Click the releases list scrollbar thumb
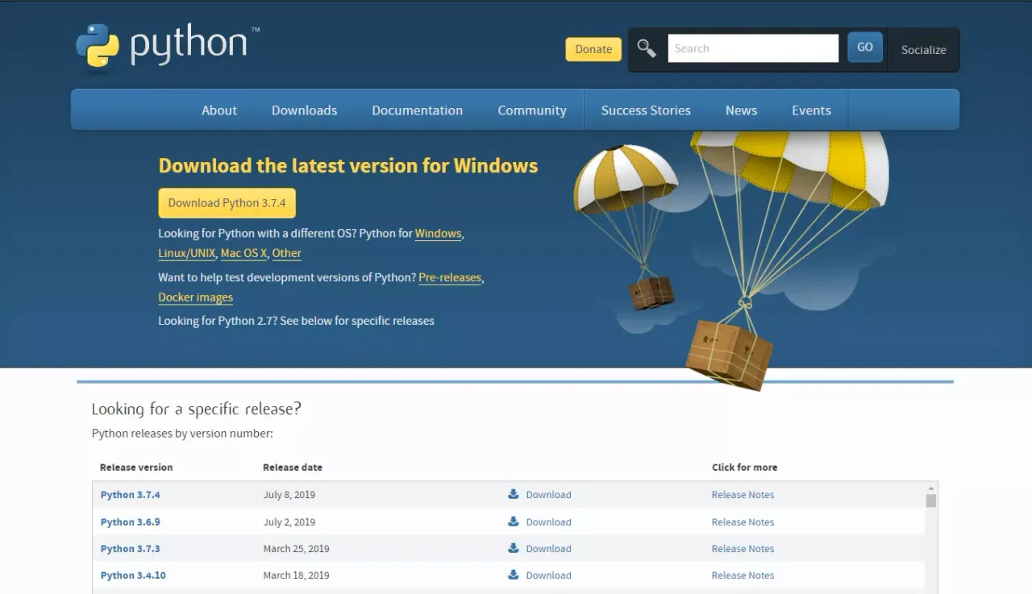This screenshot has width=1032, height=594. [931, 501]
